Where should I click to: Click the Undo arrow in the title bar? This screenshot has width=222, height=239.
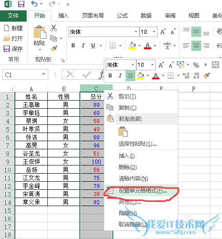34,4
